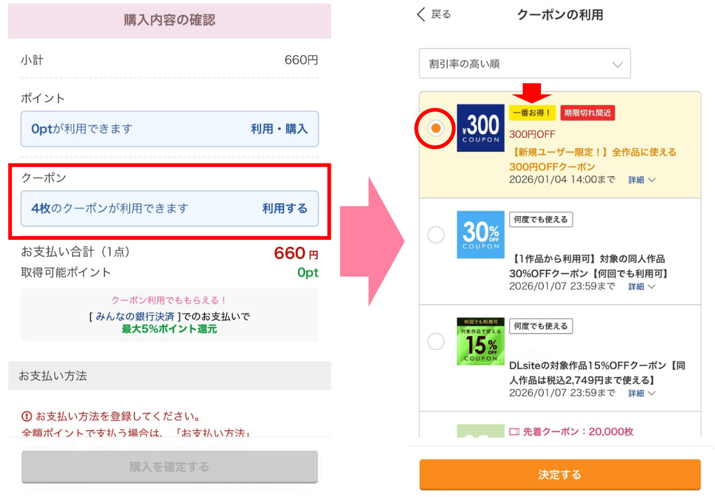Click the 一番お得！ yellow badge
The width and height of the screenshot is (715, 497).
point(532,113)
